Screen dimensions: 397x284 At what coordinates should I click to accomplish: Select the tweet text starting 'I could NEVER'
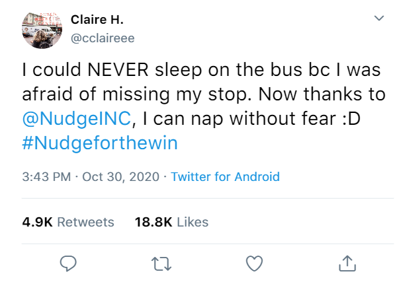pos(204,106)
